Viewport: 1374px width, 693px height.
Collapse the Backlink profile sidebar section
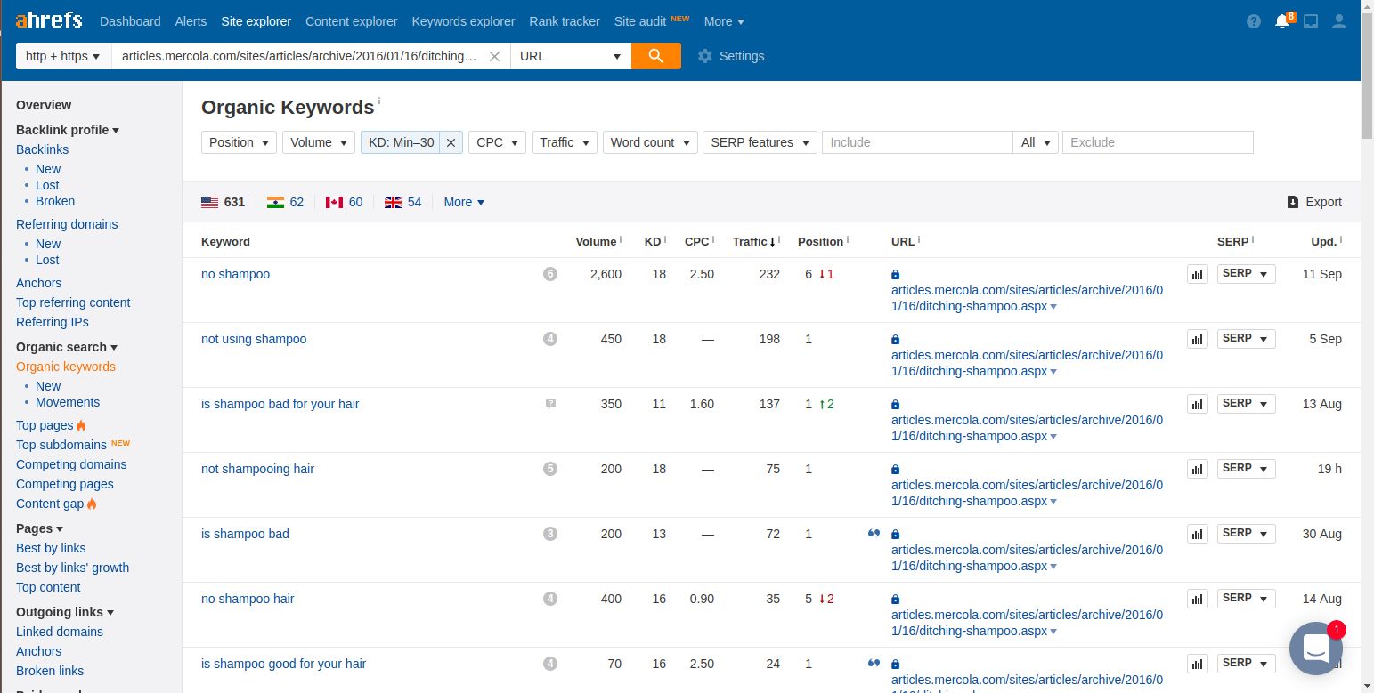pyautogui.click(x=68, y=130)
